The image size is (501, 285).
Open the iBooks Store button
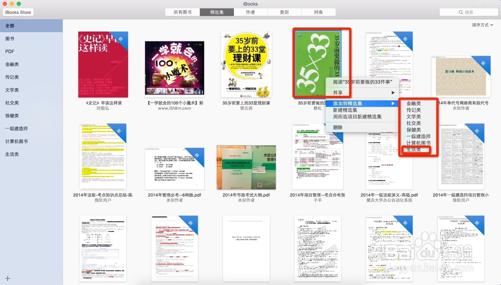click(18, 12)
